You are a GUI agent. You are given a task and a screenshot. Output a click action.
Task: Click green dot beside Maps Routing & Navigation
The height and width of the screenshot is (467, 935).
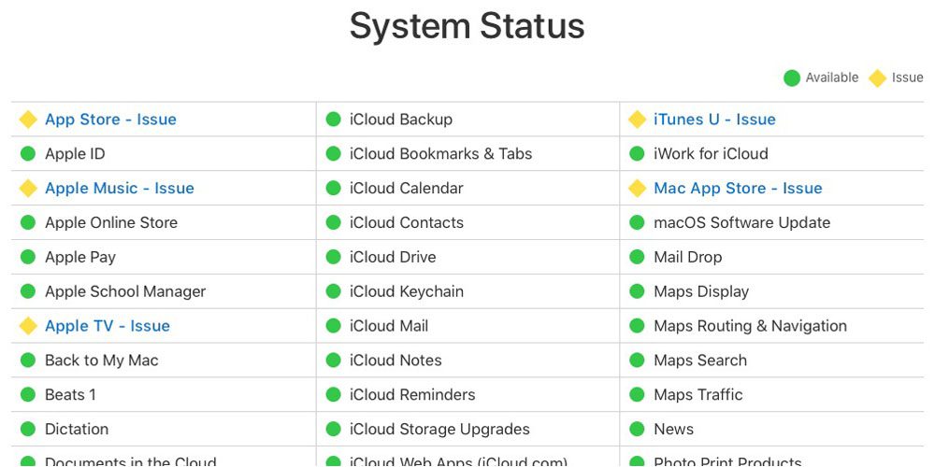[x=637, y=326]
